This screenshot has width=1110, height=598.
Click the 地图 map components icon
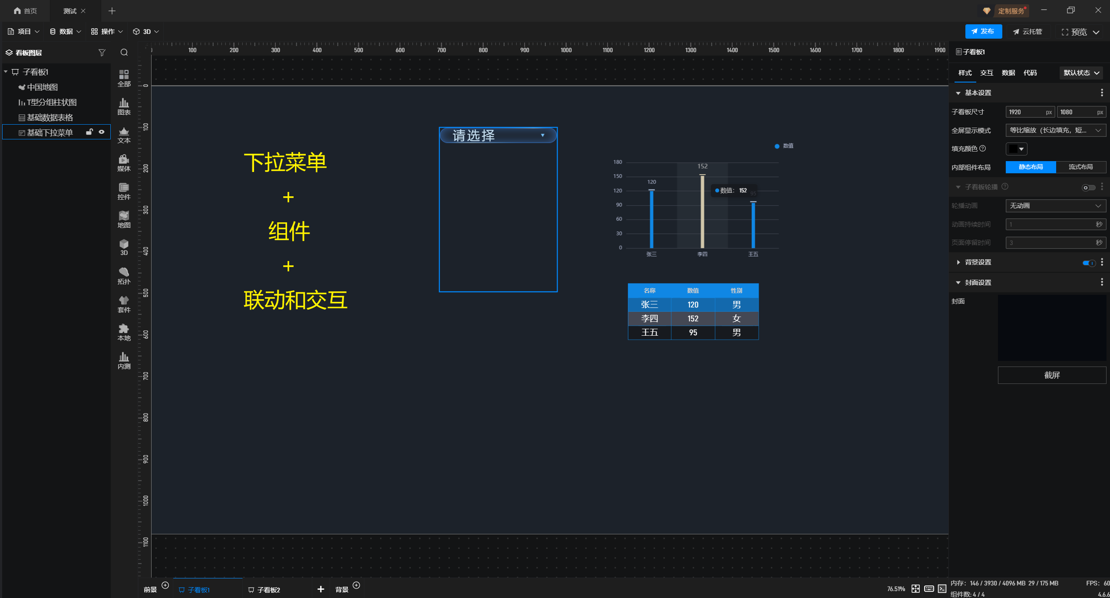click(x=124, y=219)
